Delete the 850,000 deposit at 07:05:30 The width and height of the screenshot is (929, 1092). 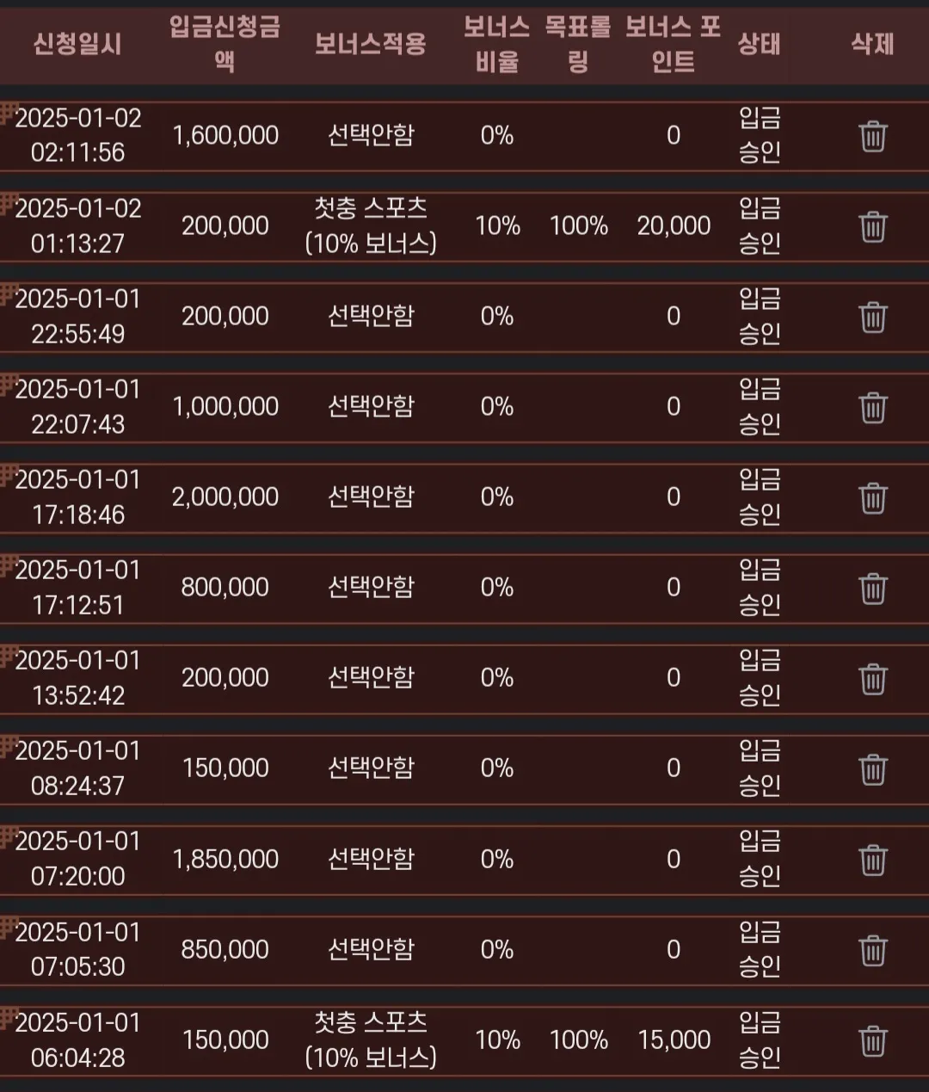(872, 950)
